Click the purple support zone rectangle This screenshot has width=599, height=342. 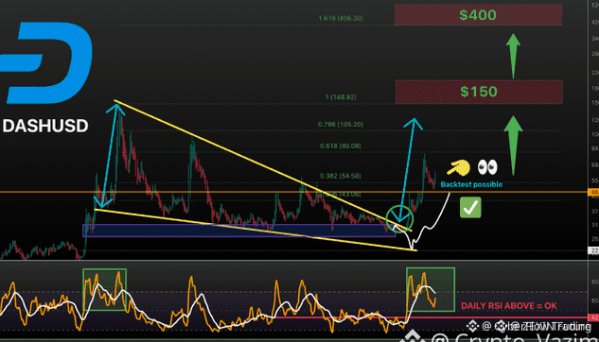239,231
